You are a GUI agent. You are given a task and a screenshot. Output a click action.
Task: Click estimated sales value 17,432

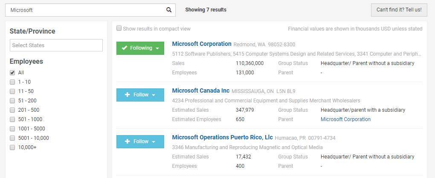(x=243, y=156)
